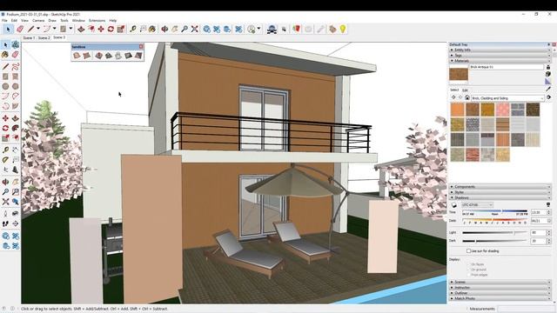Screen dimensions: 557x313
Task: Open the Camera menu
Action: point(38,21)
